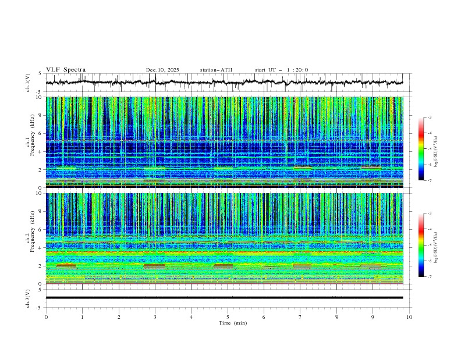Click time axis tick label "10"
461x356 pixels.
point(409,317)
